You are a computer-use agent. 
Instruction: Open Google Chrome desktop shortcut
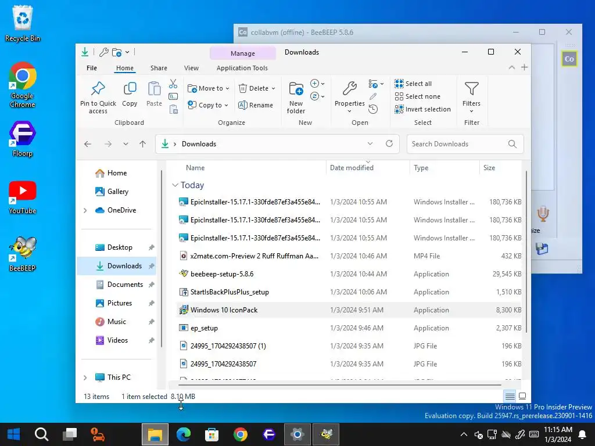[x=23, y=85]
